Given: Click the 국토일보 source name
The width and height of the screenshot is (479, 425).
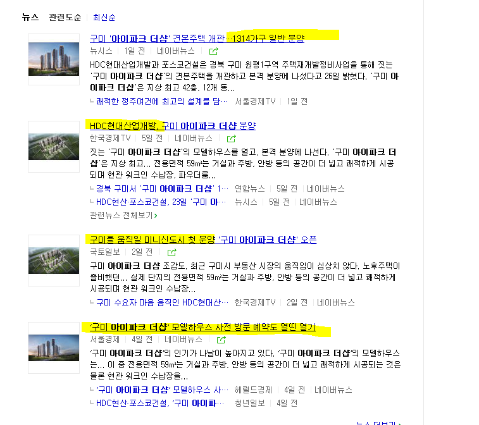Looking at the screenshot, I should coord(105,252).
